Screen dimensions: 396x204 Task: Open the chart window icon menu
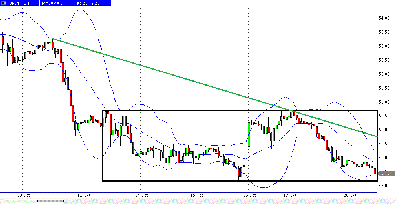[3, 3]
